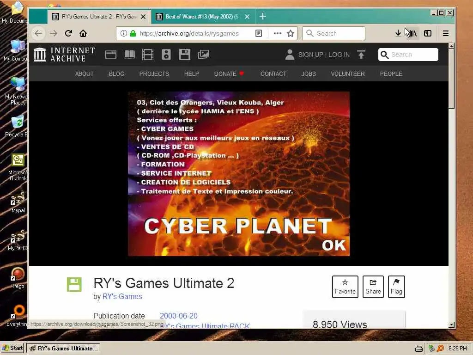Open a new browser tab

[x=263, y=16]
